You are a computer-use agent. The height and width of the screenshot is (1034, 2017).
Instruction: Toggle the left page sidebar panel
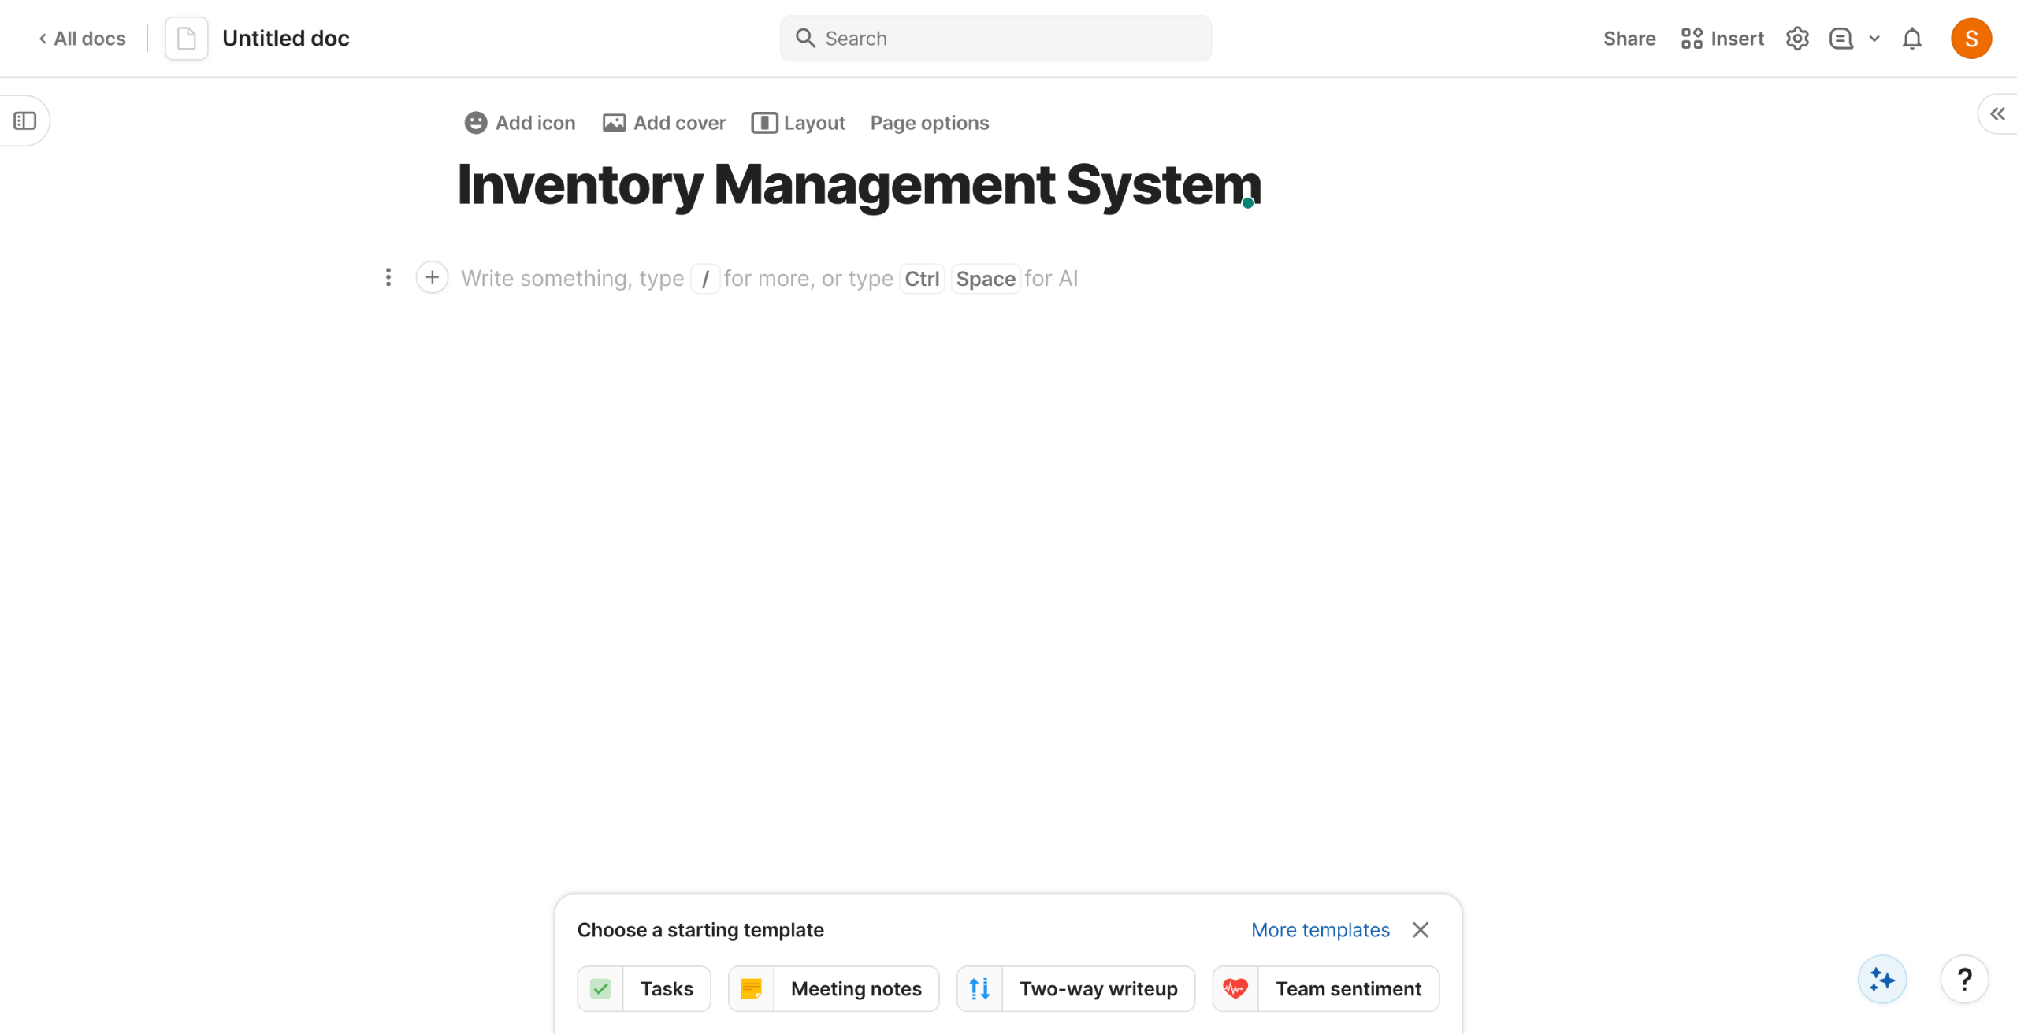point(25,121)
